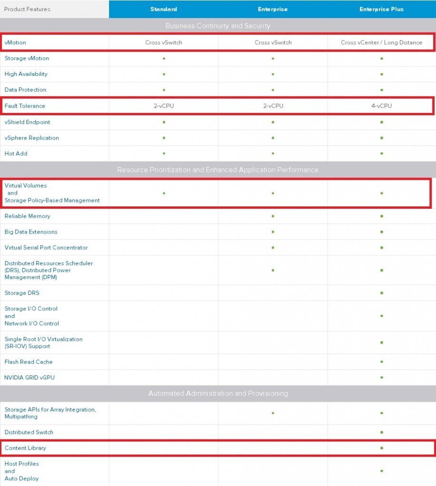
Task: Select the Business Continuity and Security section header
Action: pos(218,26)
